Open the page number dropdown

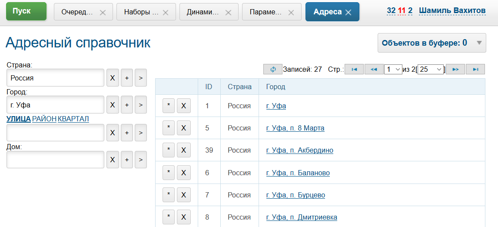[x=393, y=69]
